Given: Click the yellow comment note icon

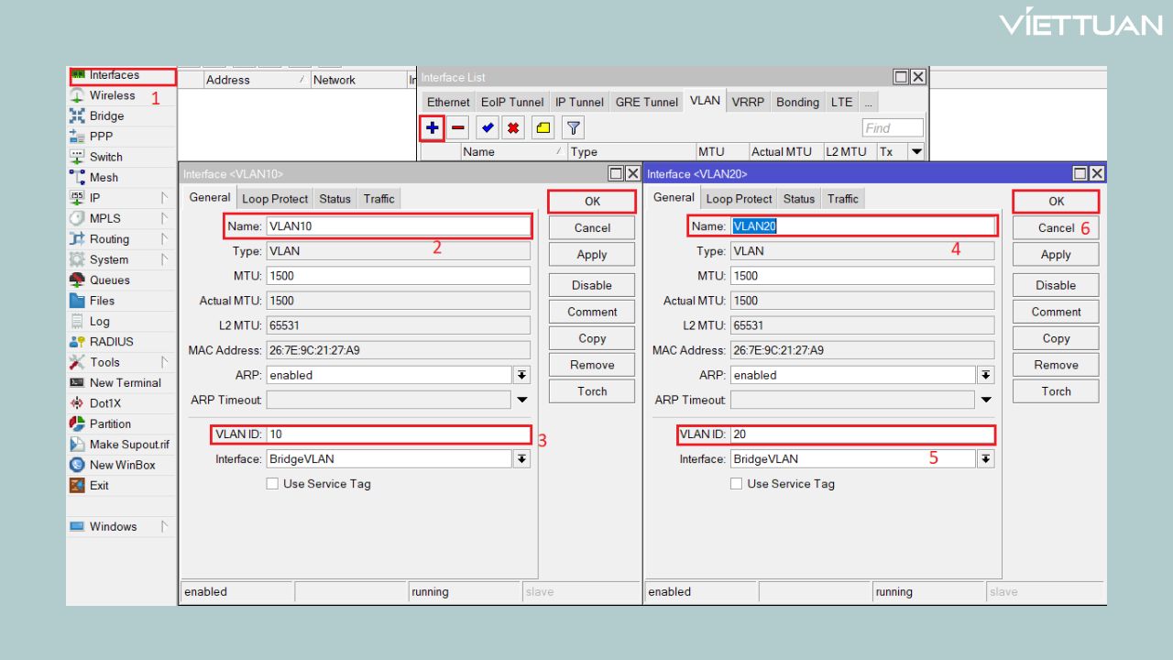Looking at the screenshot, I should coord(543,128).
